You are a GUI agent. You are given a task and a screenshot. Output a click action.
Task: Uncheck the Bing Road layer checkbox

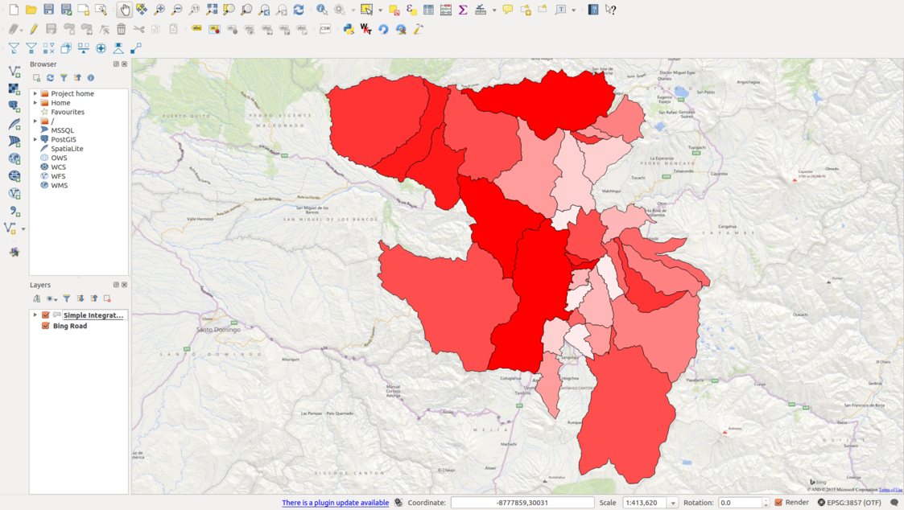tap(46, 326)
